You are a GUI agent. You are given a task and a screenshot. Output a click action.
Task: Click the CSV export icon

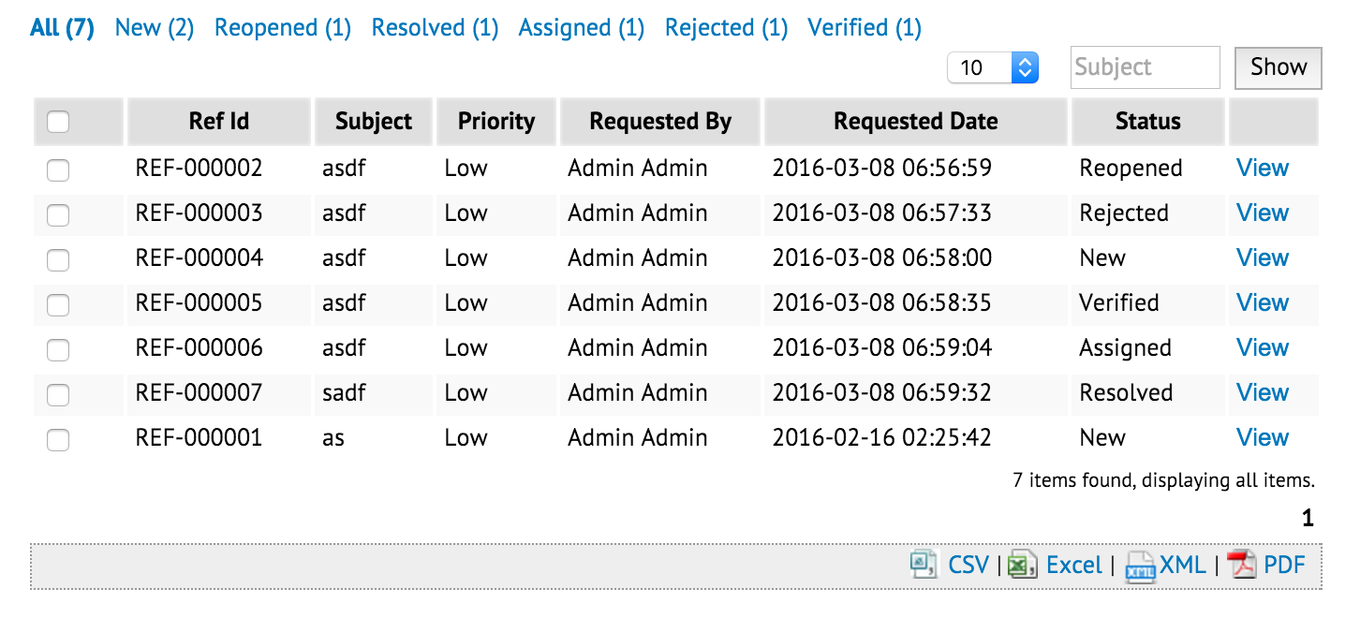924,565
